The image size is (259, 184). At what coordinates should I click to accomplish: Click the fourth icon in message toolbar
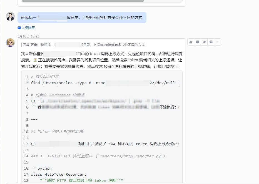pos(211,42)
